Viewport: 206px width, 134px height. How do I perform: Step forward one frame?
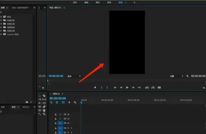coord(133,88)
